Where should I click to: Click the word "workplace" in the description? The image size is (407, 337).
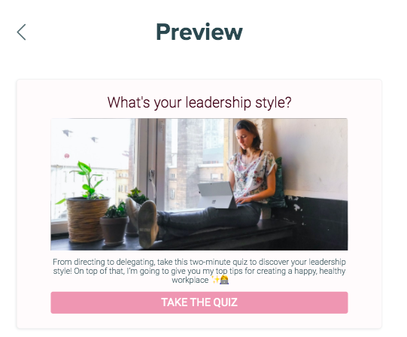[x=190, y=280]
